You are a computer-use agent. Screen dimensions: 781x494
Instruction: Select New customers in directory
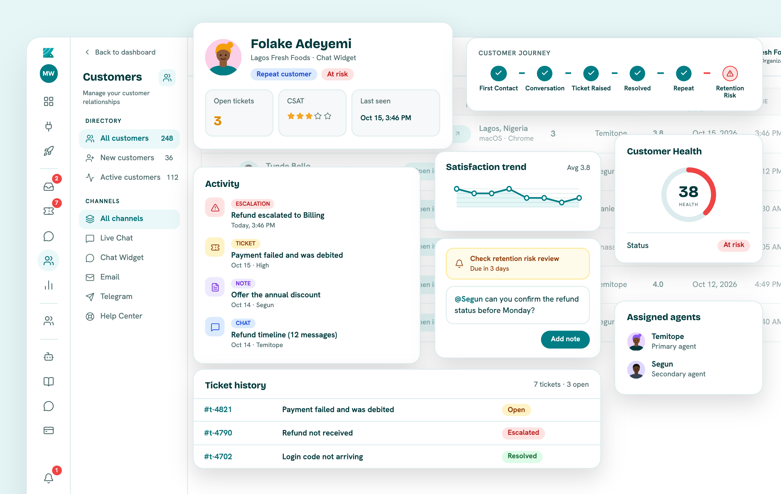point(130,158)
